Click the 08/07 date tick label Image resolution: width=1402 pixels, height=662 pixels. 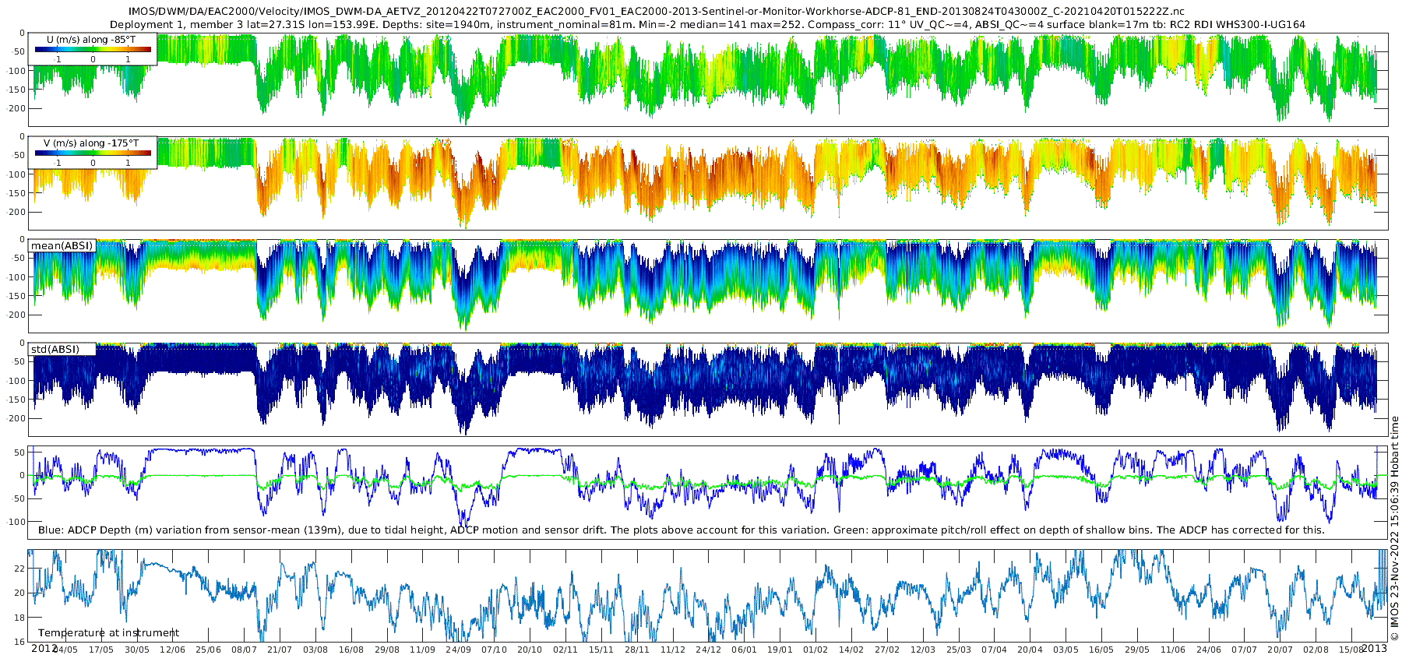point(244,650)
